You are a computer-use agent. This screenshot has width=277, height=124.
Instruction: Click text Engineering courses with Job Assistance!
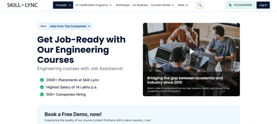click(80, 68)
